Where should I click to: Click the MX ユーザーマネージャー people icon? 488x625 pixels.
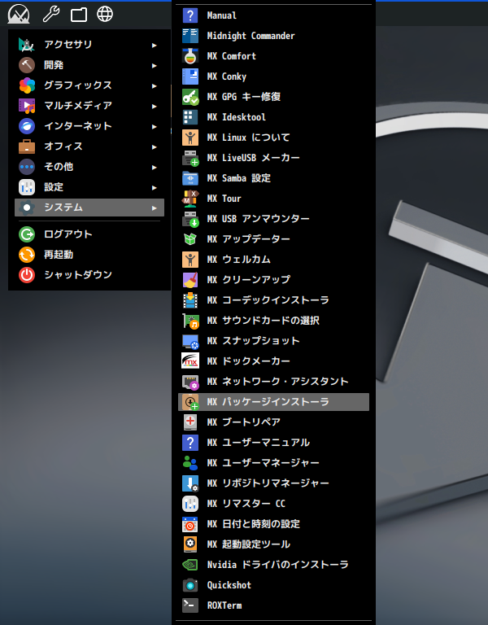190,463
